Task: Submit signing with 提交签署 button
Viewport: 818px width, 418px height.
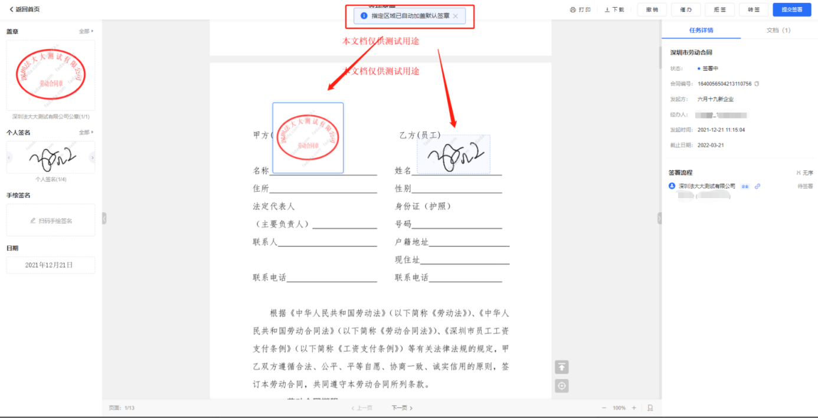Action: 792,9
